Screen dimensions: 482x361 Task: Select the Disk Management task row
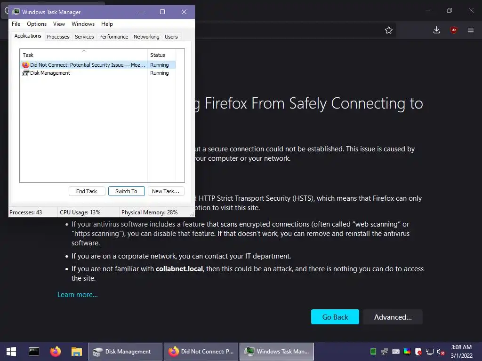[98, 73]
